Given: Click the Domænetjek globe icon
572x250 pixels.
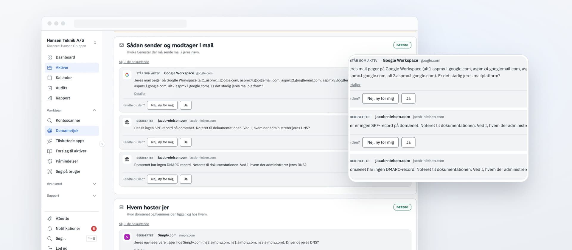Looking at the screenshot, I should [50, 131].
